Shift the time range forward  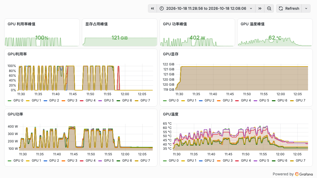coord(260,8)
